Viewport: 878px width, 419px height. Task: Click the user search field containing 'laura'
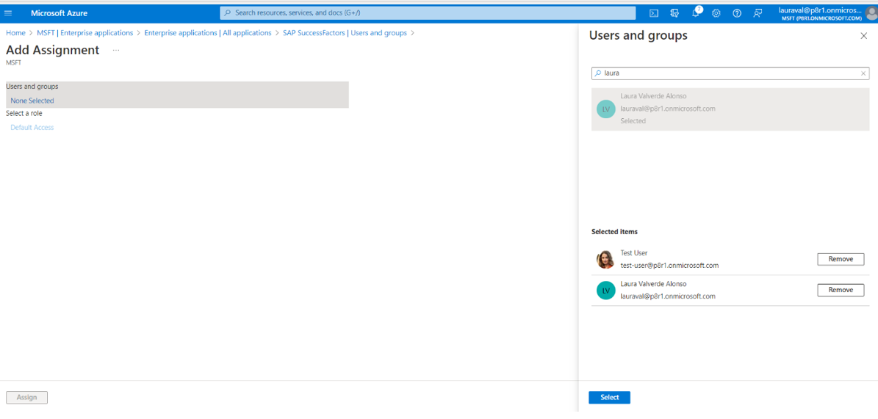730,73
